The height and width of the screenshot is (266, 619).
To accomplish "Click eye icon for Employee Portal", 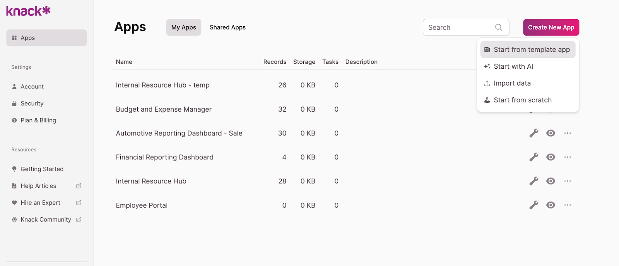I will [551, 205].
